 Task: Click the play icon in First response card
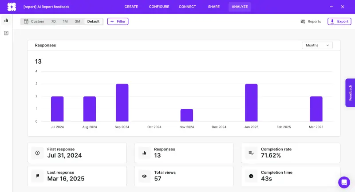point(38,153)
